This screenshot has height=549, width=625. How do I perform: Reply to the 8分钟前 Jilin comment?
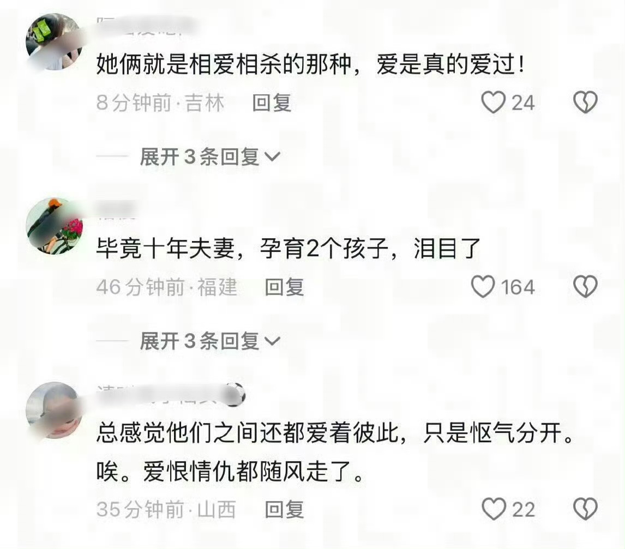(272, 103)
